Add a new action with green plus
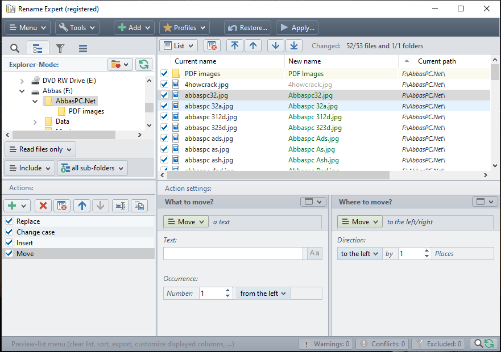This screenshot has width=501, height=352. 17,206
